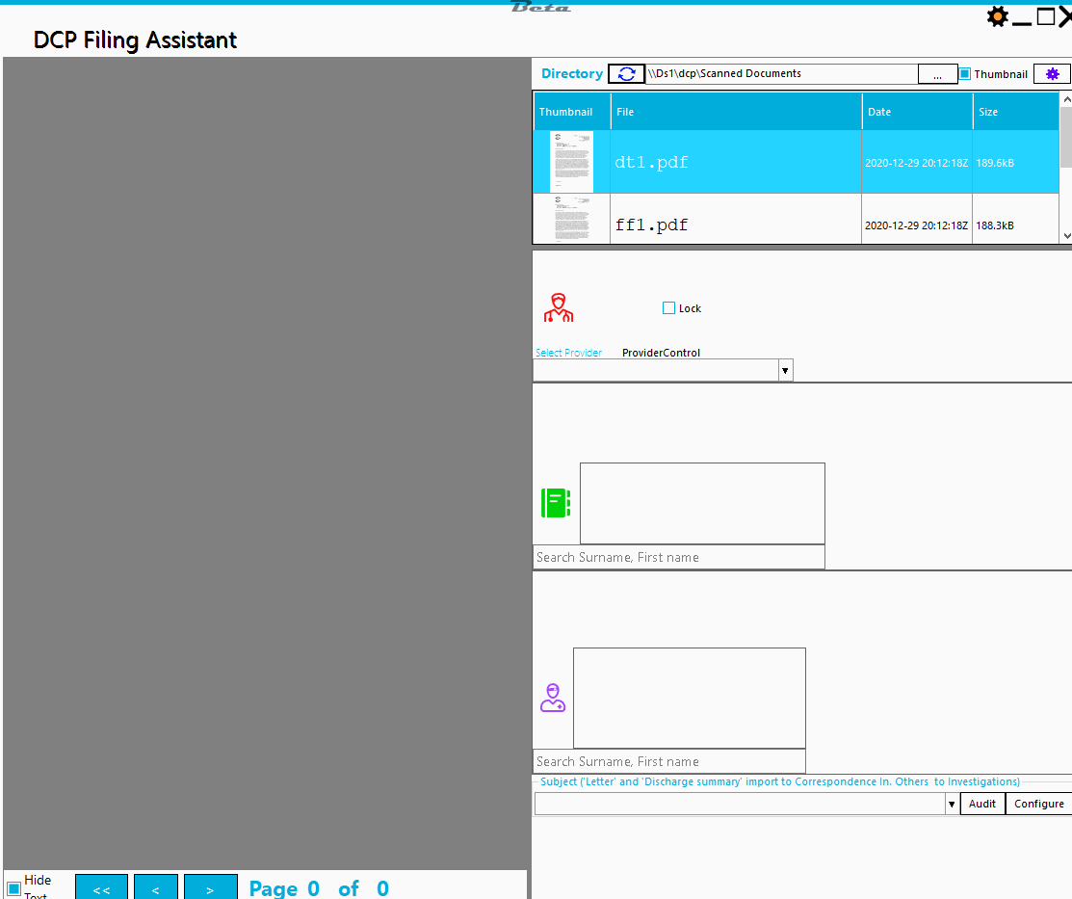Minimize the DCP Filing Assistant window
This screenshot has height=899, width=1072.
pyautogui.click(x=1022, y=18)
